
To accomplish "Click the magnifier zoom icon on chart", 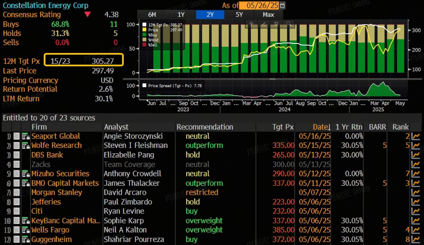I will tap(289, 24).
